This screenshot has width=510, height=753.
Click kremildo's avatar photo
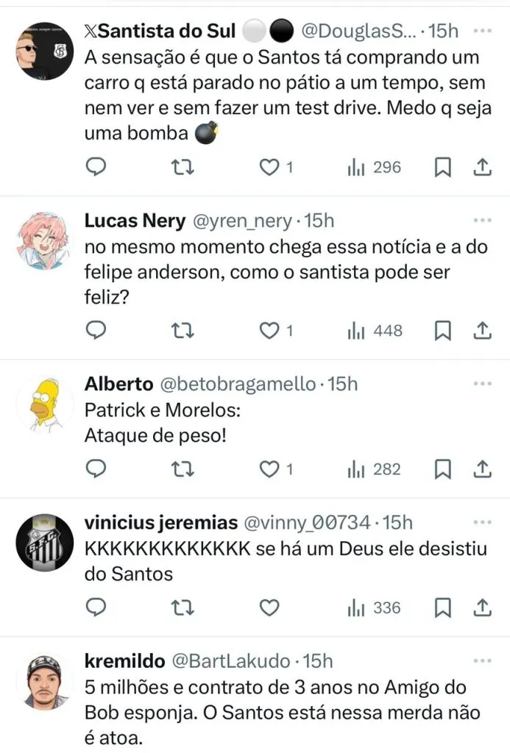[44, 680]
